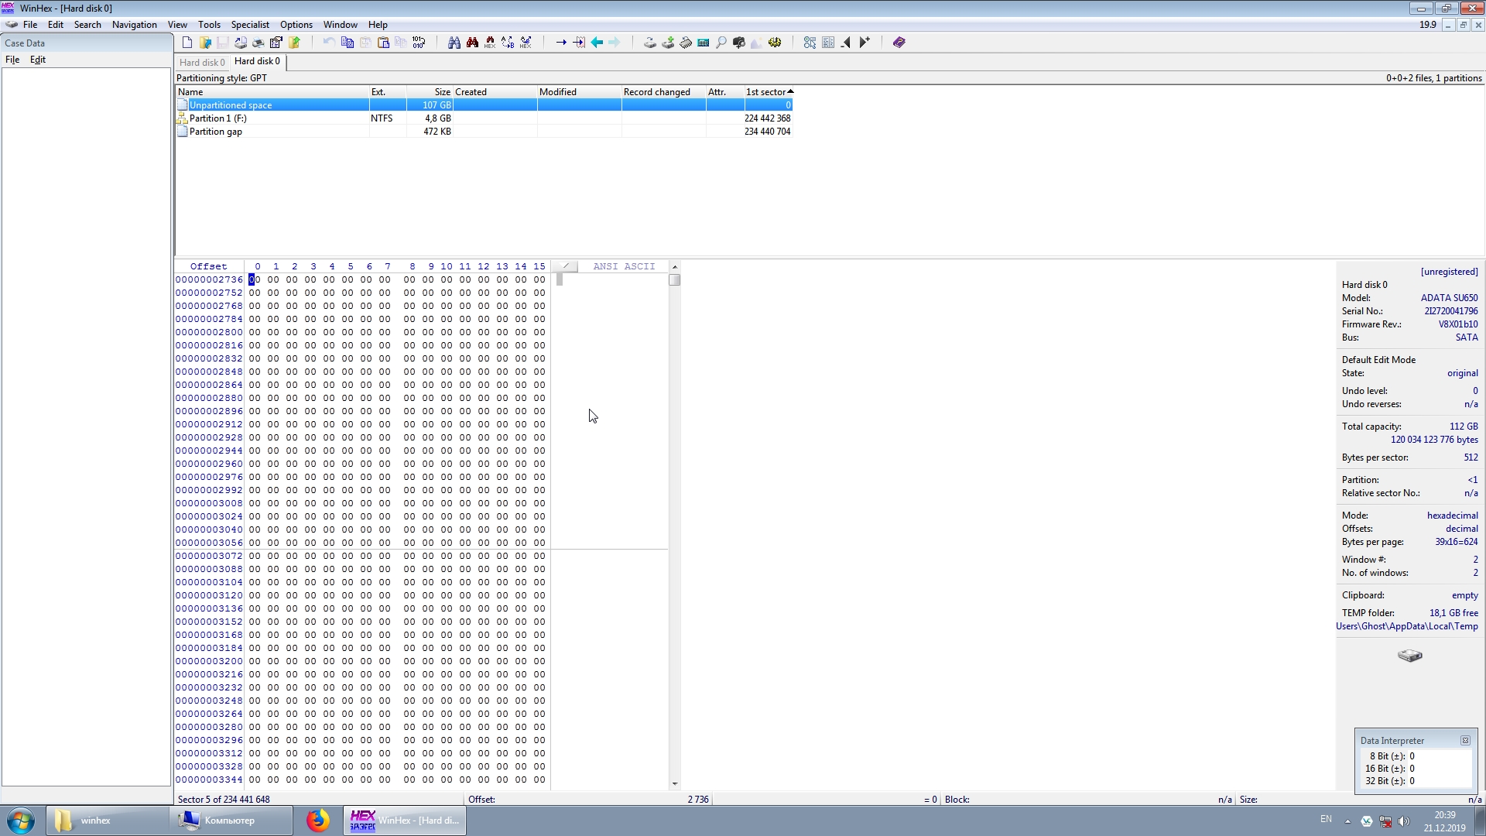Open the Navigation menu
The height and width of the screenshot is (836, 1486).
pos(134,25)
